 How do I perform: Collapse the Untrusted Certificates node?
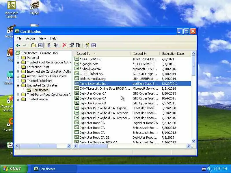pos(18,85)
